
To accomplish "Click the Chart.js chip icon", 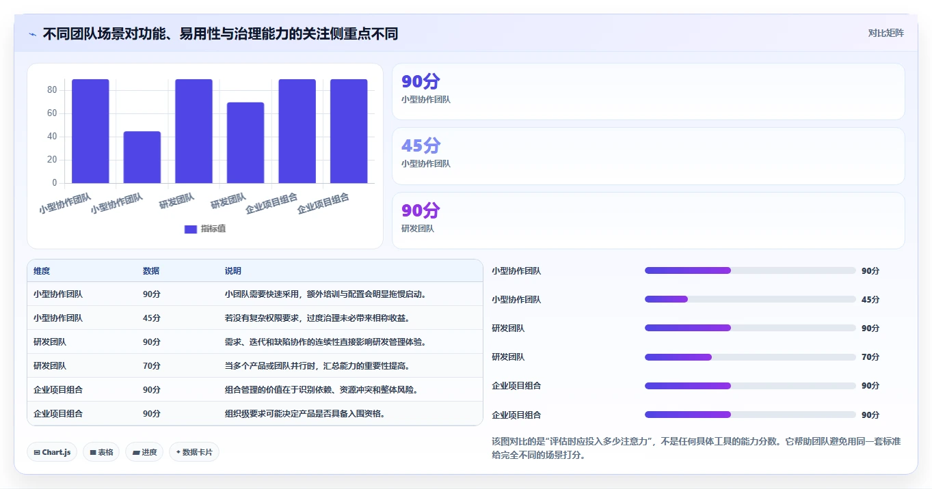I will 37,452.
